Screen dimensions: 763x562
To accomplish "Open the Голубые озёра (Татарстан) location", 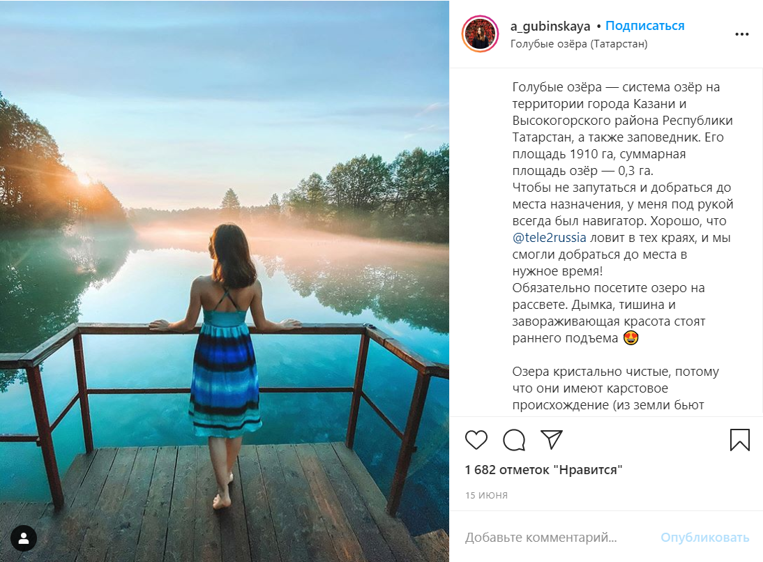I will coord(579,44).
